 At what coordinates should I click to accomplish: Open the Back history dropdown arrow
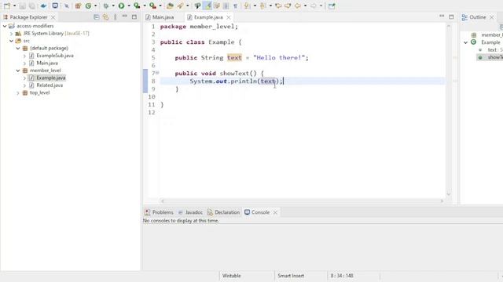point(305,5)
